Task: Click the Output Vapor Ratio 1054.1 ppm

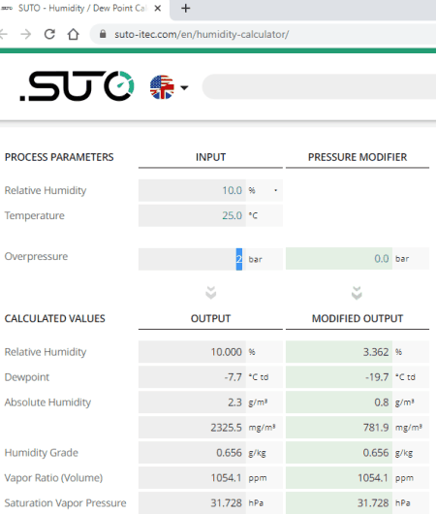Action: coord(192,478)
